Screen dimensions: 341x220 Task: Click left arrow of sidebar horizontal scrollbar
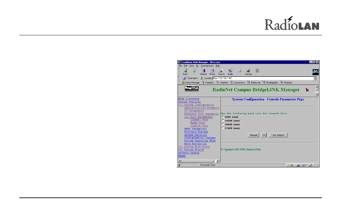180,161
